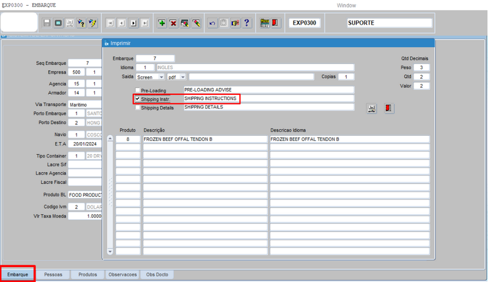This screenshot has height=282, width=488.
Task: Open the Produtos tab
Action: [x=87, y=275]
